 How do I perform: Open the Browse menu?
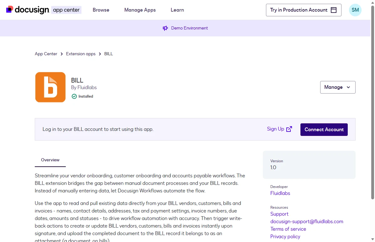pos(101,10)
